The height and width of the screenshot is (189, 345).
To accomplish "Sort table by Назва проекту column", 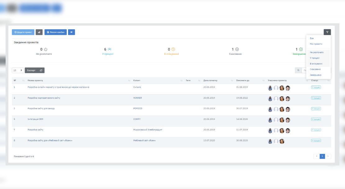I will pyautogui.click(x=35, y=80).
